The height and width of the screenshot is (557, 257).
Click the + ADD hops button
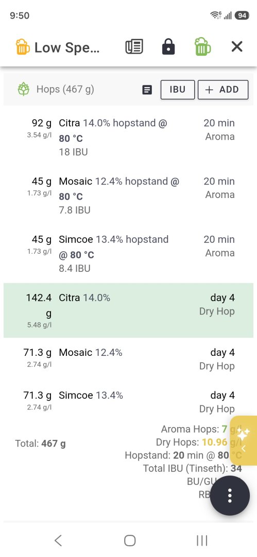point(223,90)
